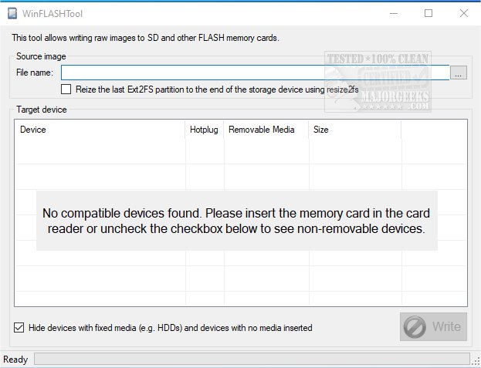Click the Ready status text
The image size is (481, 368).
[x=16, y=360]
